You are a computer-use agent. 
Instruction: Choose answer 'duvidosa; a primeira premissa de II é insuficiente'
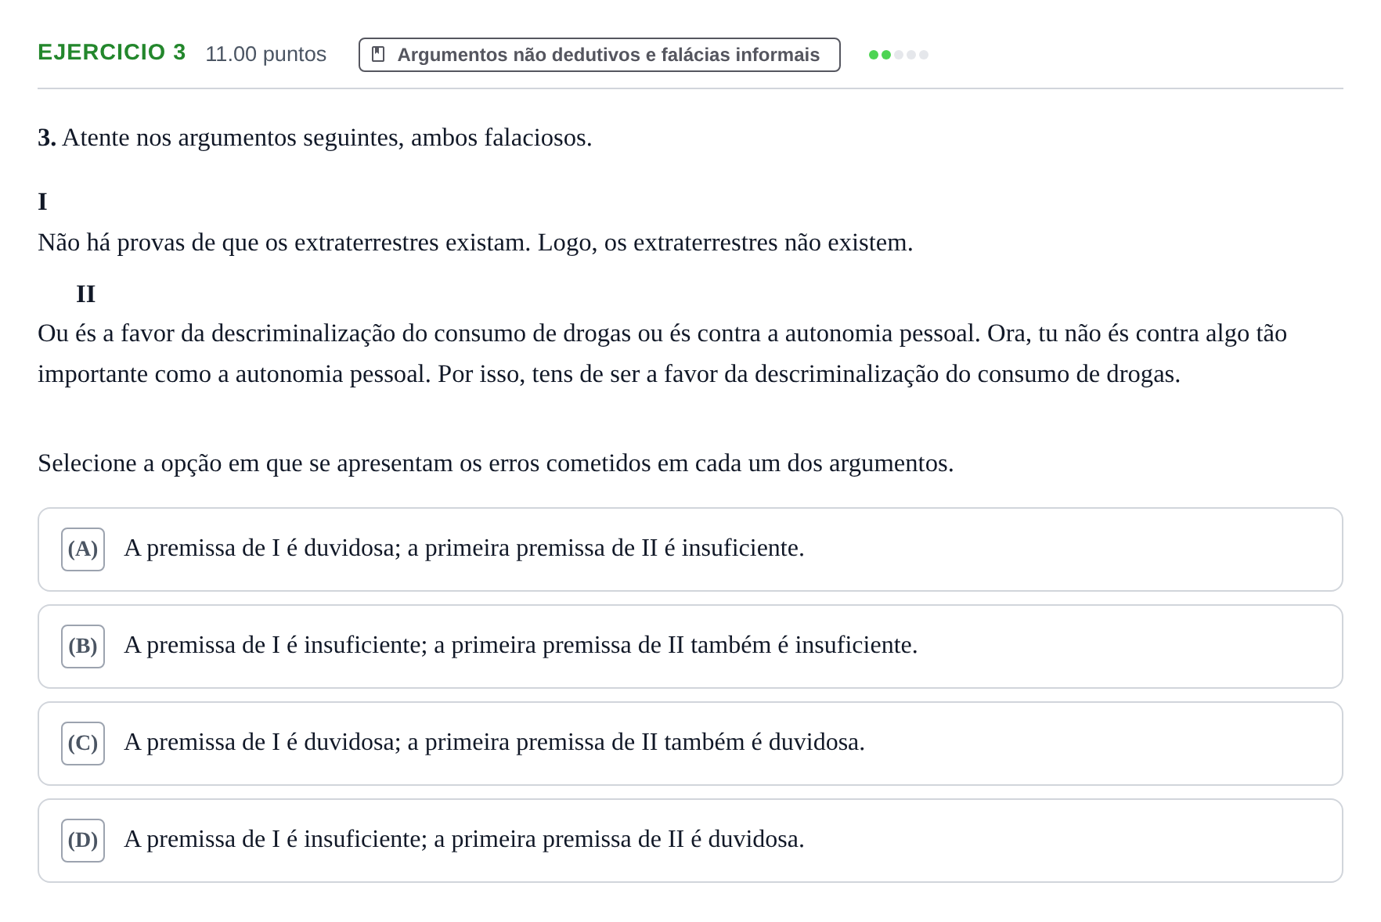click(690, 549)
